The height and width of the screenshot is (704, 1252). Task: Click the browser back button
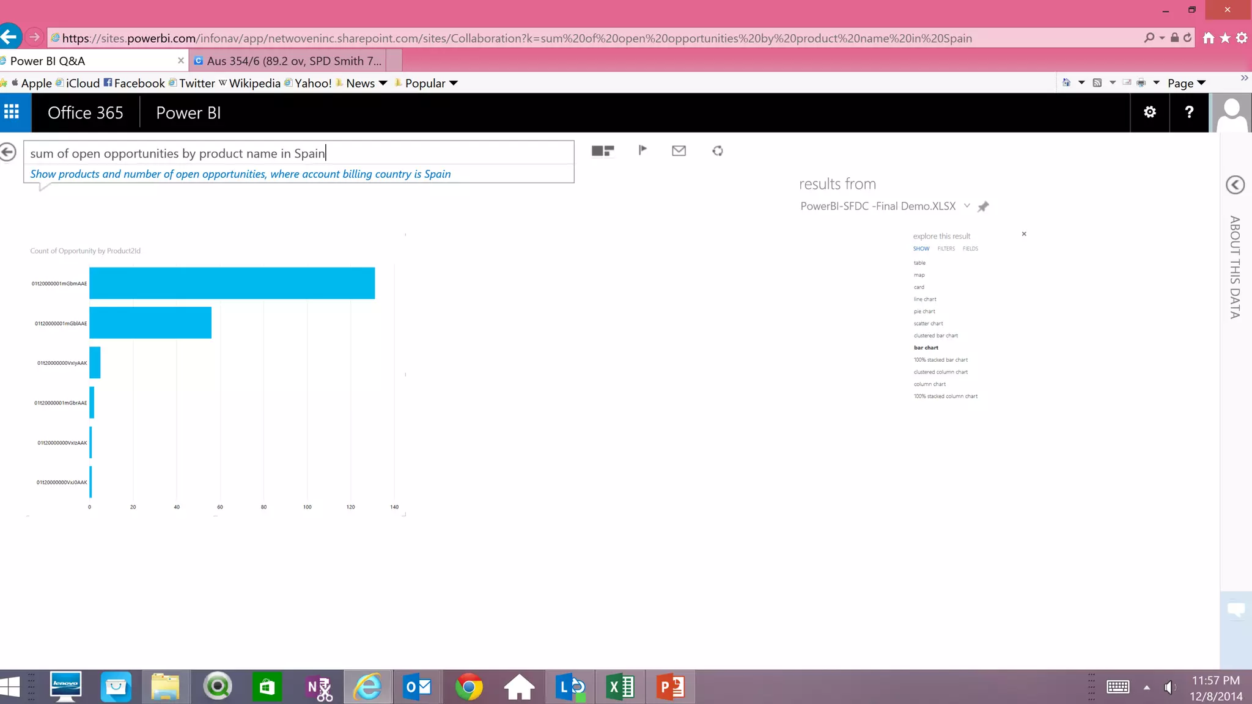(x=10, y=37)
